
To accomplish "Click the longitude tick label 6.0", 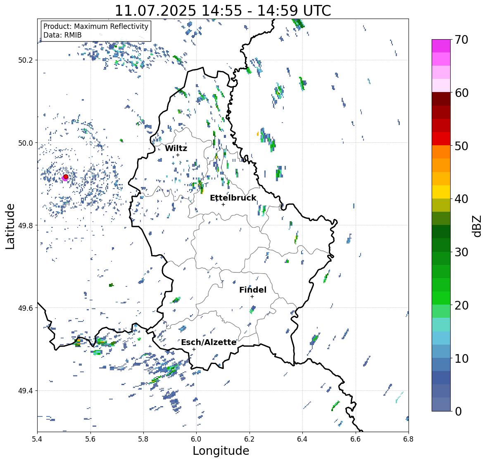I will point(196,439).
